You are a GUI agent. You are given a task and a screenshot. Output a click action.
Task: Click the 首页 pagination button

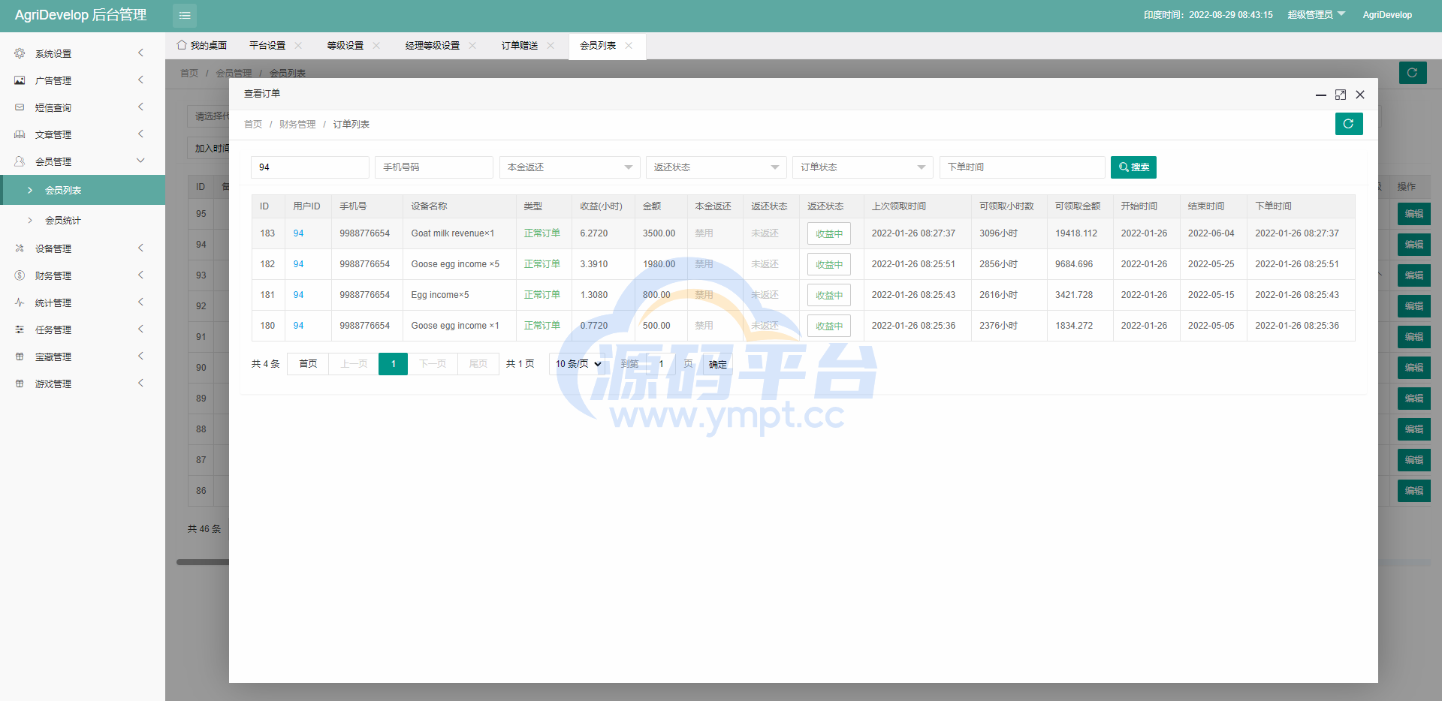pyautogui.click(x=308, y=364)
